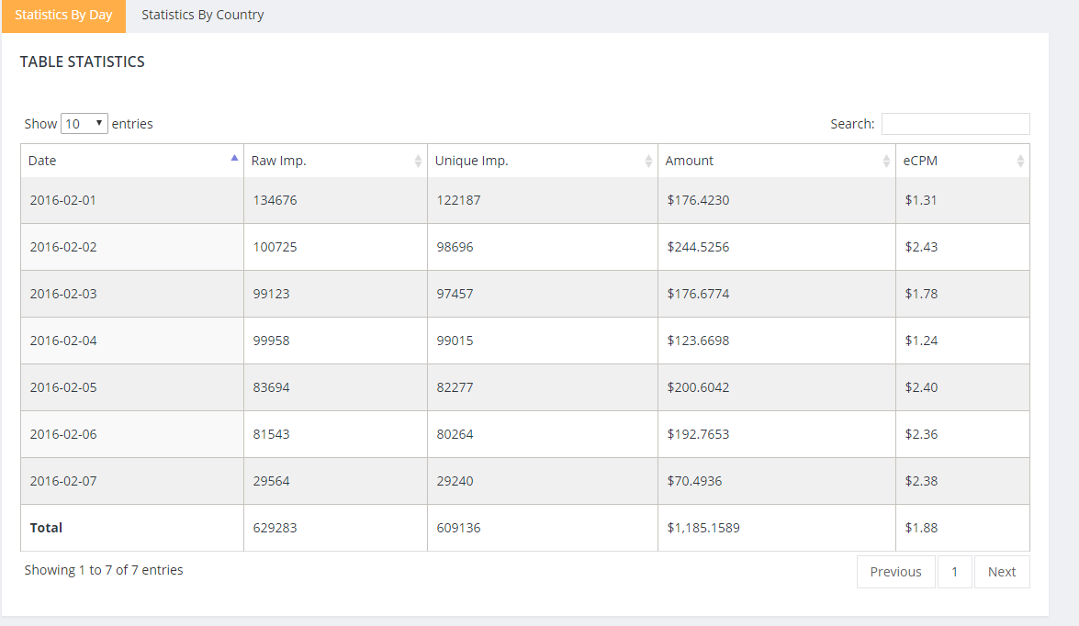Select page 1 in pagination
This screenshot has width=1079, height=626.
(x=955, y=572)
